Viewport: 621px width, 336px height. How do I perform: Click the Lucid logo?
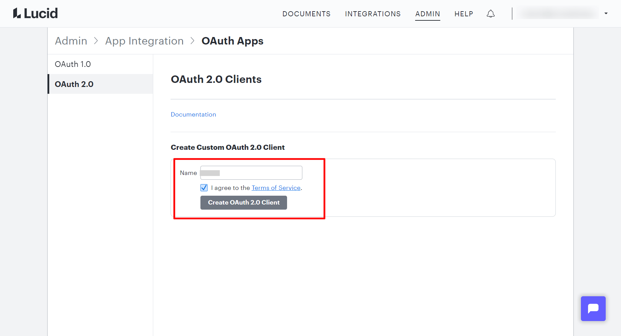pos(35,13)
